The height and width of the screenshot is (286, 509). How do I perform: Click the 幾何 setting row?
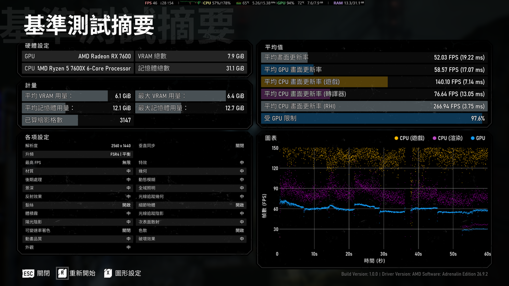pyautogui.click(x=191, y=171)
